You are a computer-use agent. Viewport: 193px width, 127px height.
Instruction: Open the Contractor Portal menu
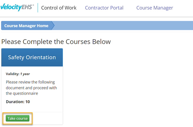pos(104,8)
